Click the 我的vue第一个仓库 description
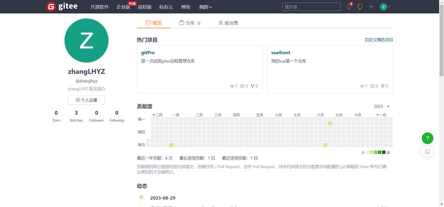The image size is (444, 207). [x=289, y=61]
